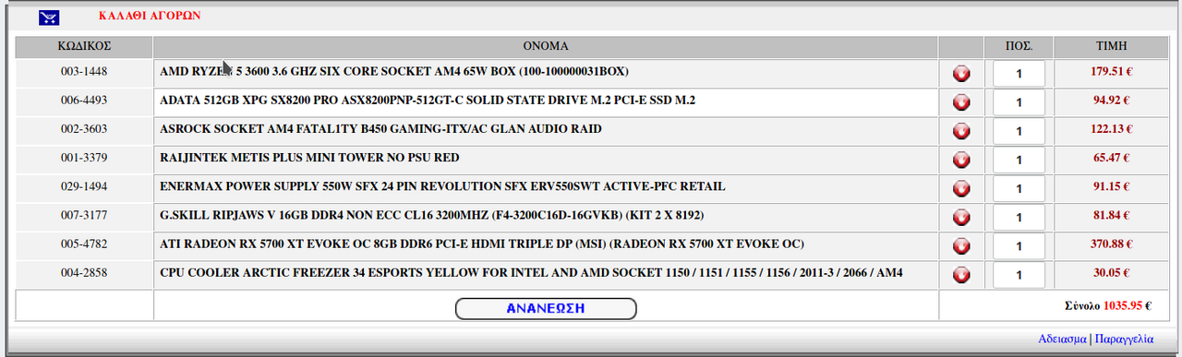Click product code 005-4782

click(84, 244)
